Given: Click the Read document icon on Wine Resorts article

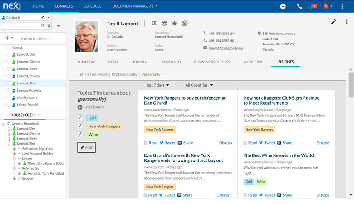Looking at the screenshot, I should click(x=245, y=195).
